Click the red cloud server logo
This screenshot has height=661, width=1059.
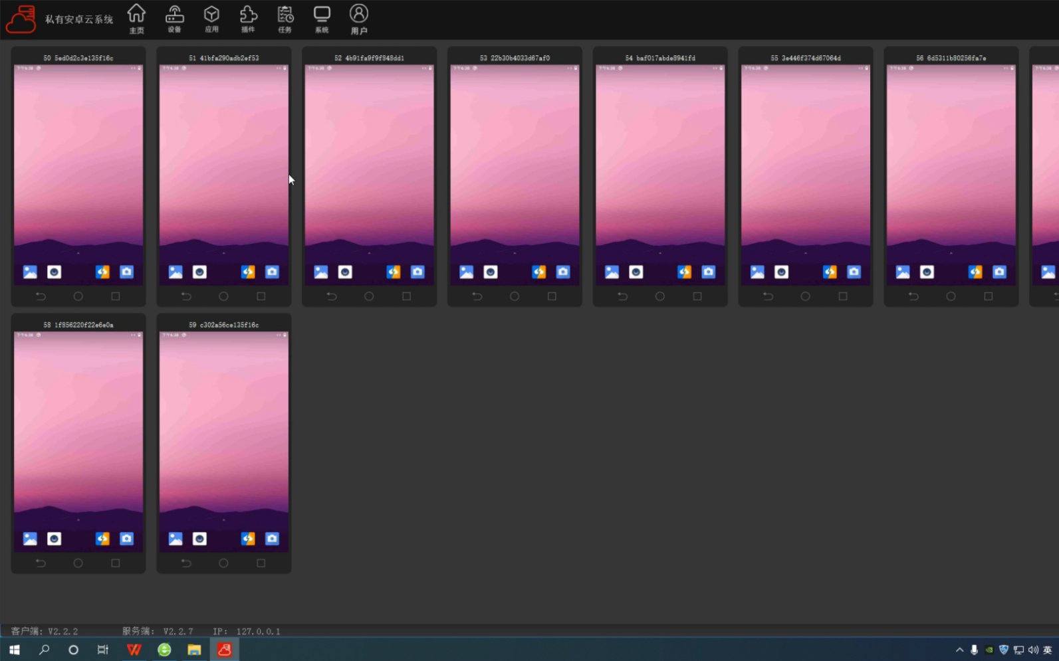point(21,19)
